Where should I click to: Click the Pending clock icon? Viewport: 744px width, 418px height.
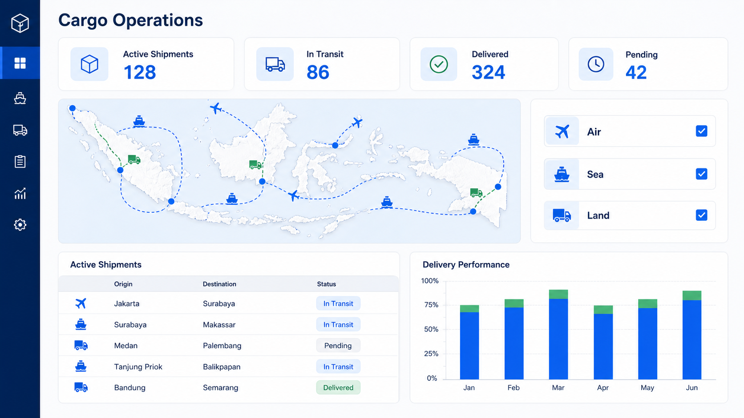tap(596, 64)
